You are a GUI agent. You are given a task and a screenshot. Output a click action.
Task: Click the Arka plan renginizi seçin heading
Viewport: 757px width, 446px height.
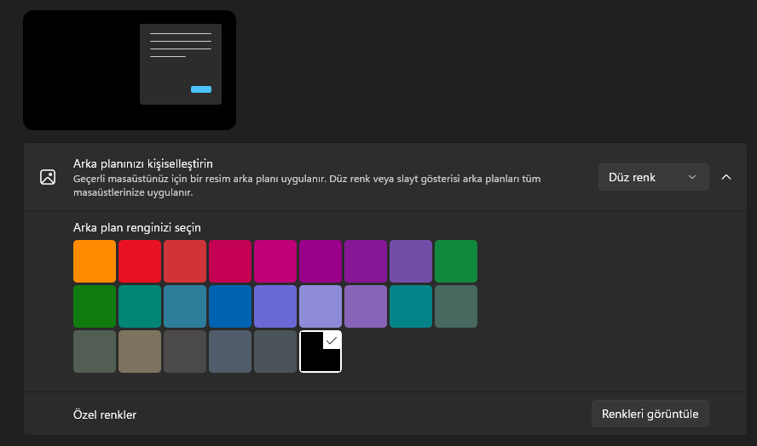coord(137,227)
